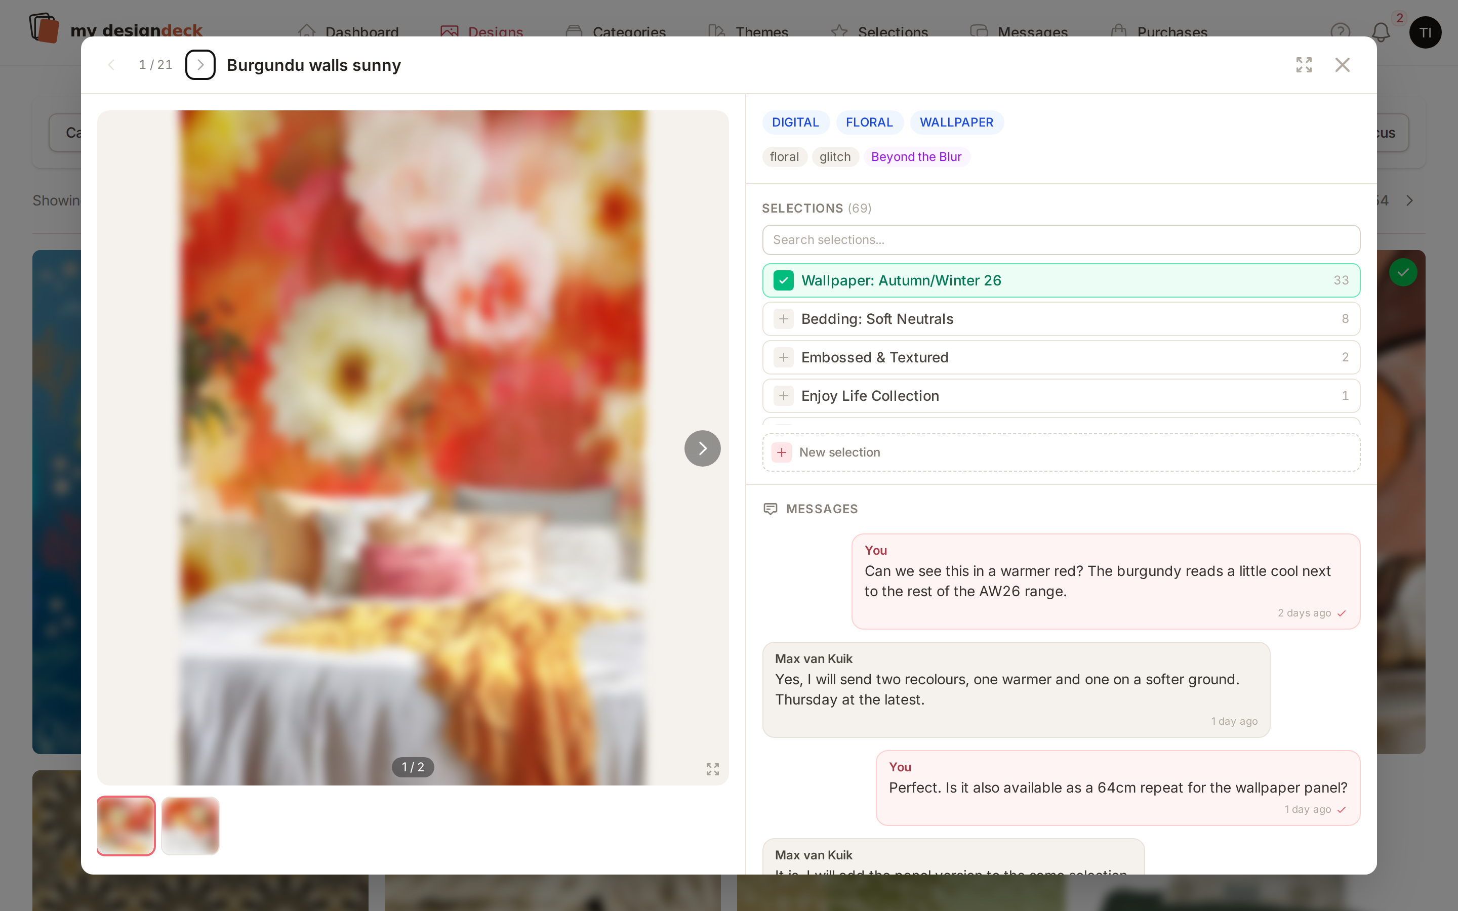The width and height of the screenshot is (1458, 911).
Task: Open the help question mark icon
Action: (1340, 32)
